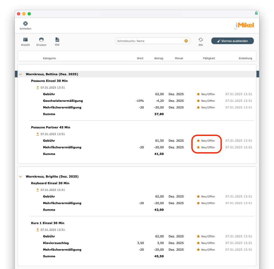
Task: Select the Betrag column header
Action: (159, 58)
